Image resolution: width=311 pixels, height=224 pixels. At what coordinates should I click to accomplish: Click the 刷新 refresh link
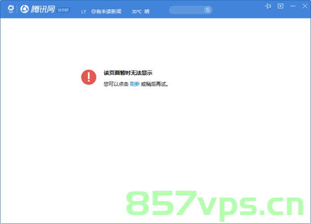click(x=135, y=84)
